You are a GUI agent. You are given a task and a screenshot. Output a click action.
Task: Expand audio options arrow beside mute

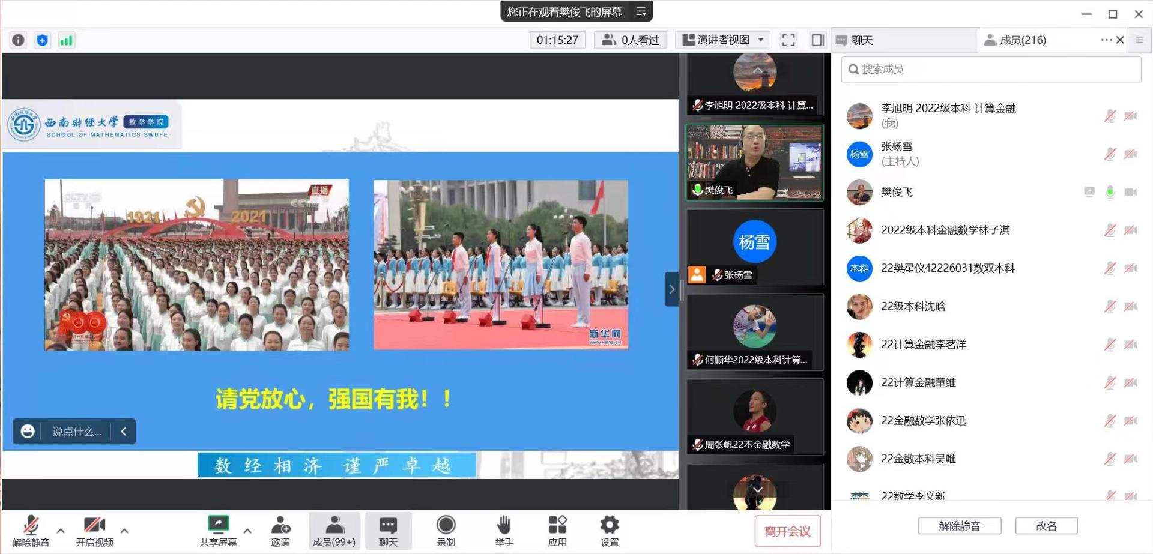point(61,531)
